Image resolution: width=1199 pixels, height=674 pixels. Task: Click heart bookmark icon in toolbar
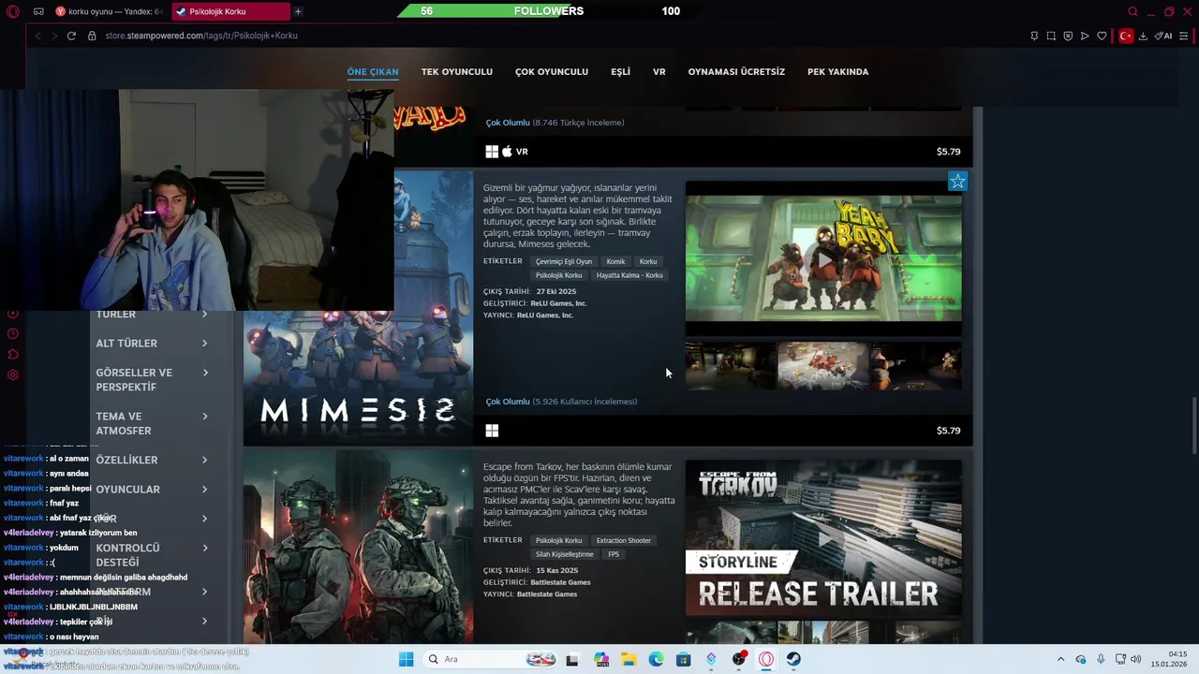coord(1102,36)
